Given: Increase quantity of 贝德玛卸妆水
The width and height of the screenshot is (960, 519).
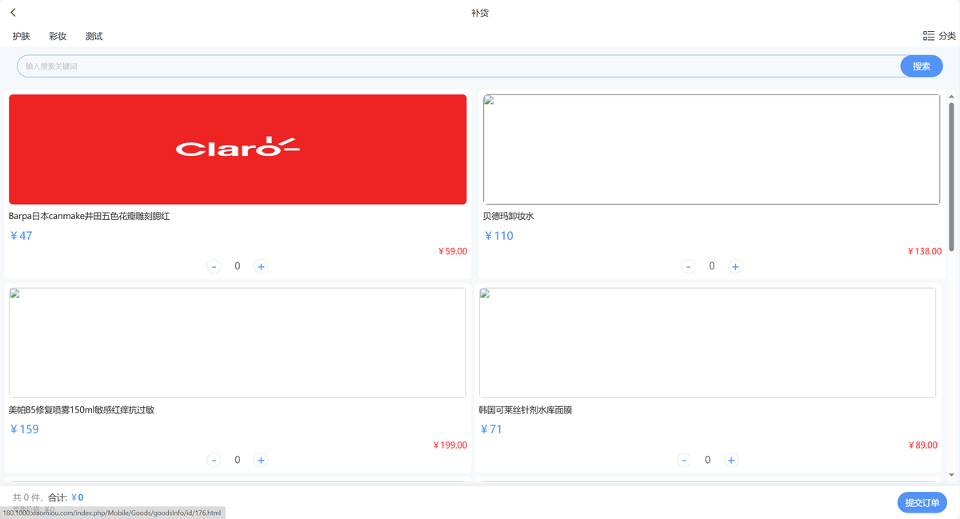Looking at the screenshot, I should pyautogui.click(x=735, y=266).
